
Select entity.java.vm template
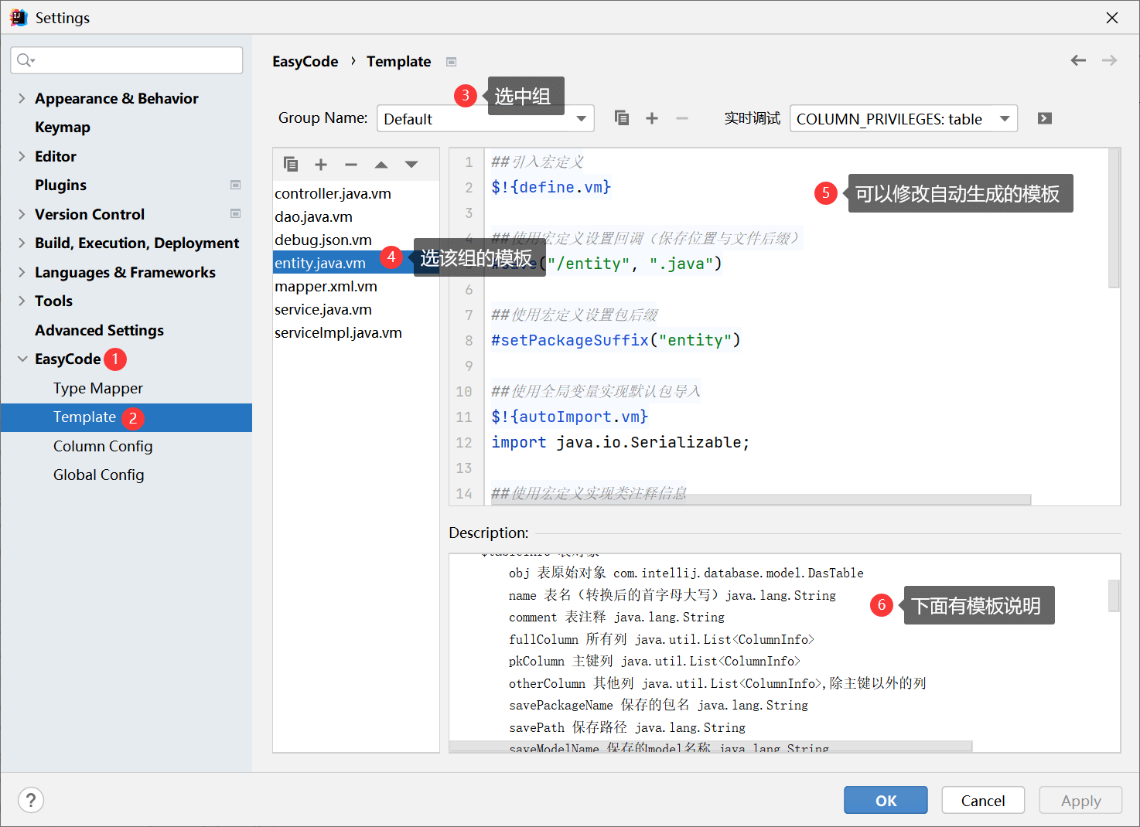[x=320, y=263]
